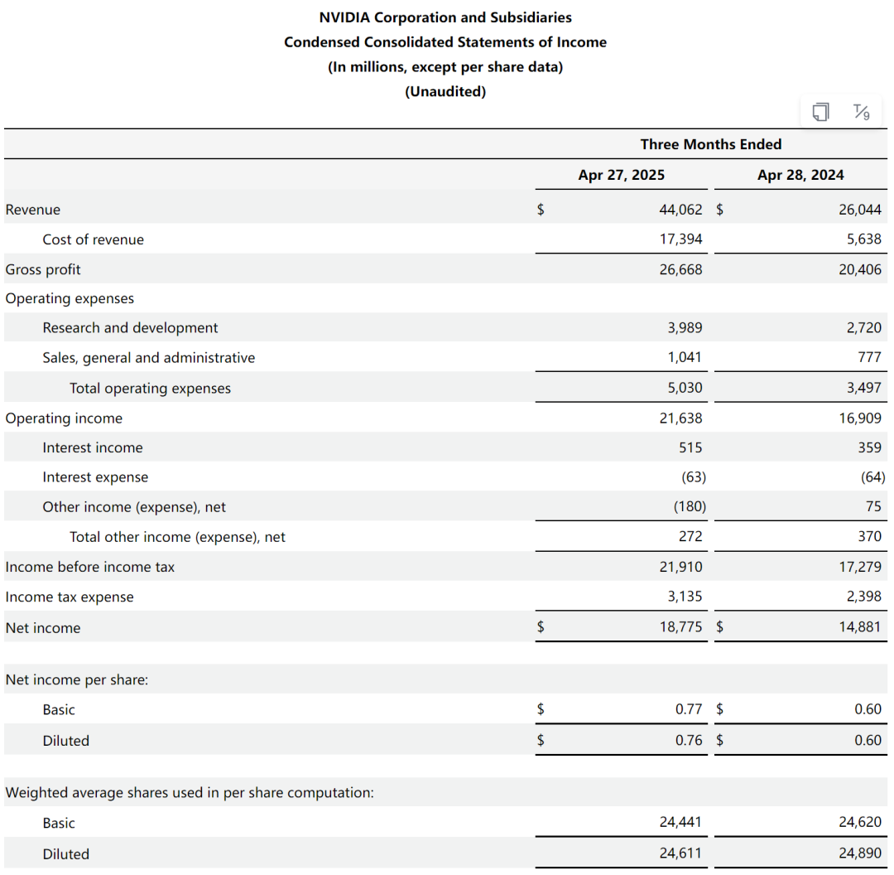Select the revenue value 26,044

point(860,210)
